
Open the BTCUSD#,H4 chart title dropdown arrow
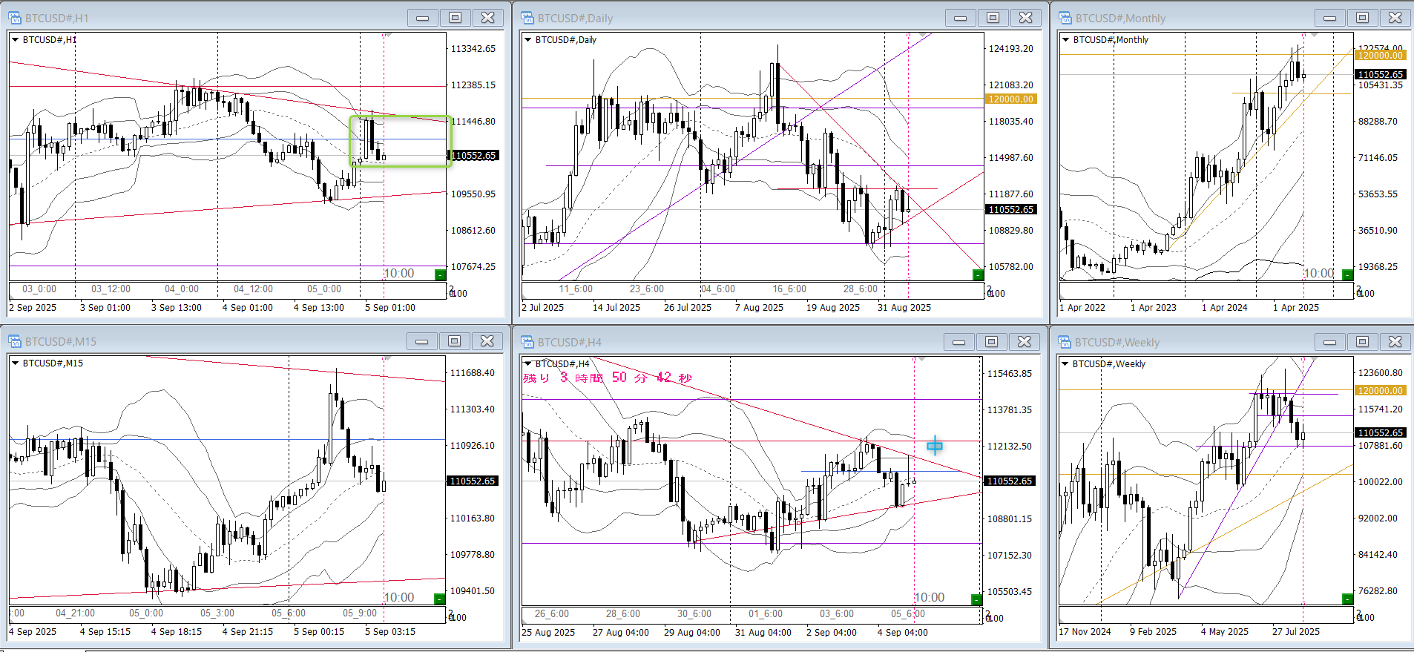[527, 363]
